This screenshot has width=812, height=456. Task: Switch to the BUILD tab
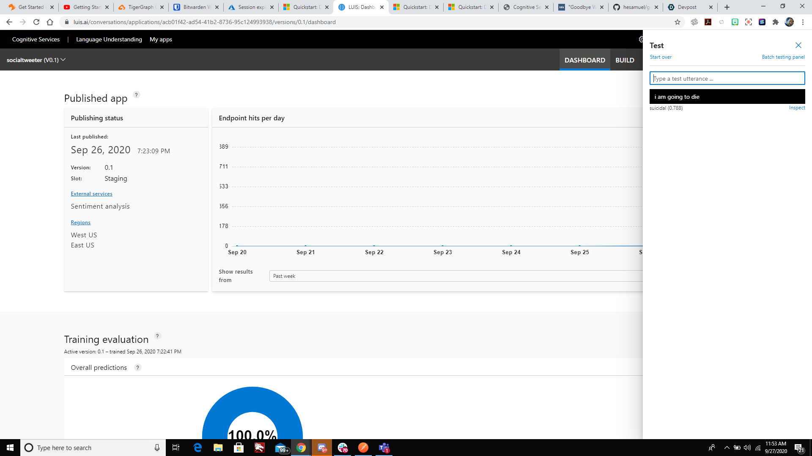pyautogui.click(x=625, y=60)
